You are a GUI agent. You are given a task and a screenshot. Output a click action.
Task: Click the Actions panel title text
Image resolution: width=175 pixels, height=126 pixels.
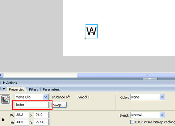coord(12,83)
